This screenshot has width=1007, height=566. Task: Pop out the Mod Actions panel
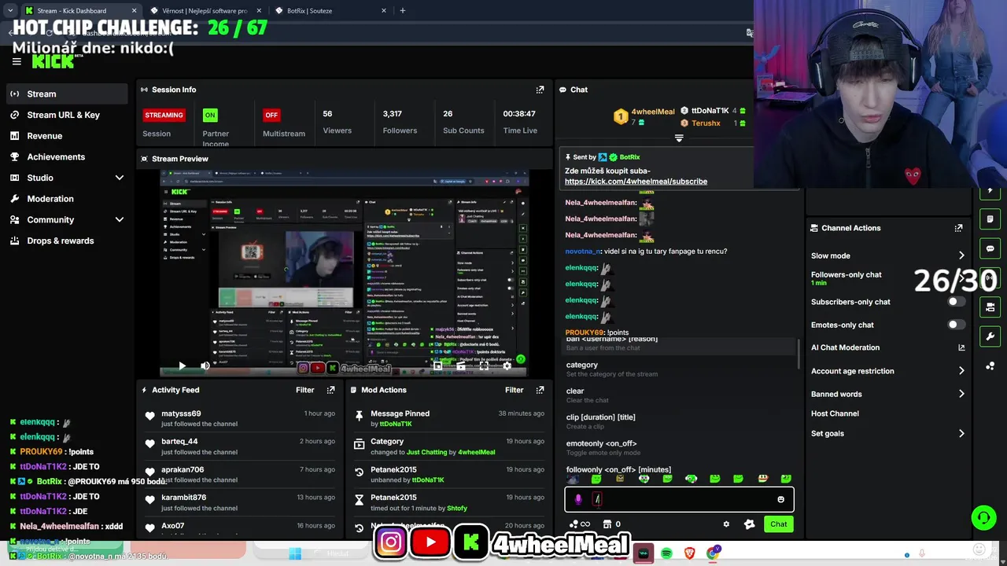pos(540,390)
